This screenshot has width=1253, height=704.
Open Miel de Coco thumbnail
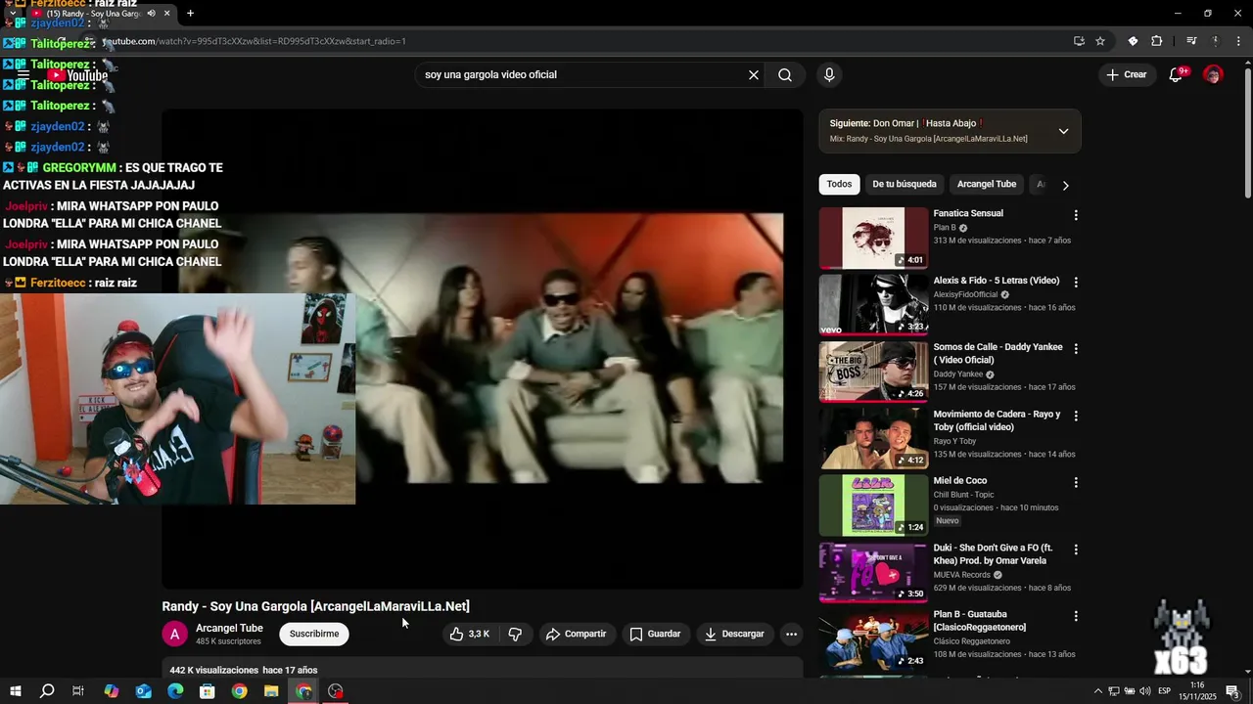pyautogui.click(x=873, y=506)
